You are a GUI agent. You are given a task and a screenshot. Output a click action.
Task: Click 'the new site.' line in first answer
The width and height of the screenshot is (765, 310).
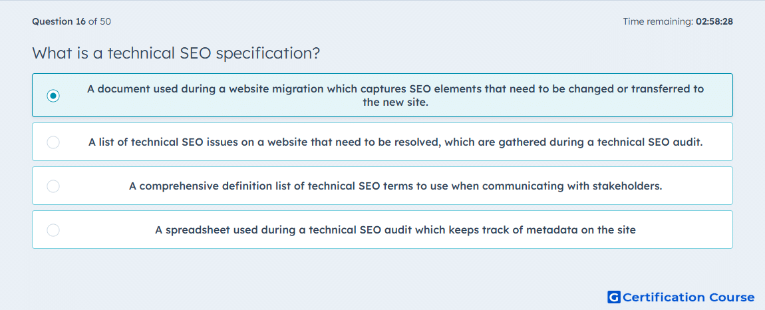tap(396, 103)
